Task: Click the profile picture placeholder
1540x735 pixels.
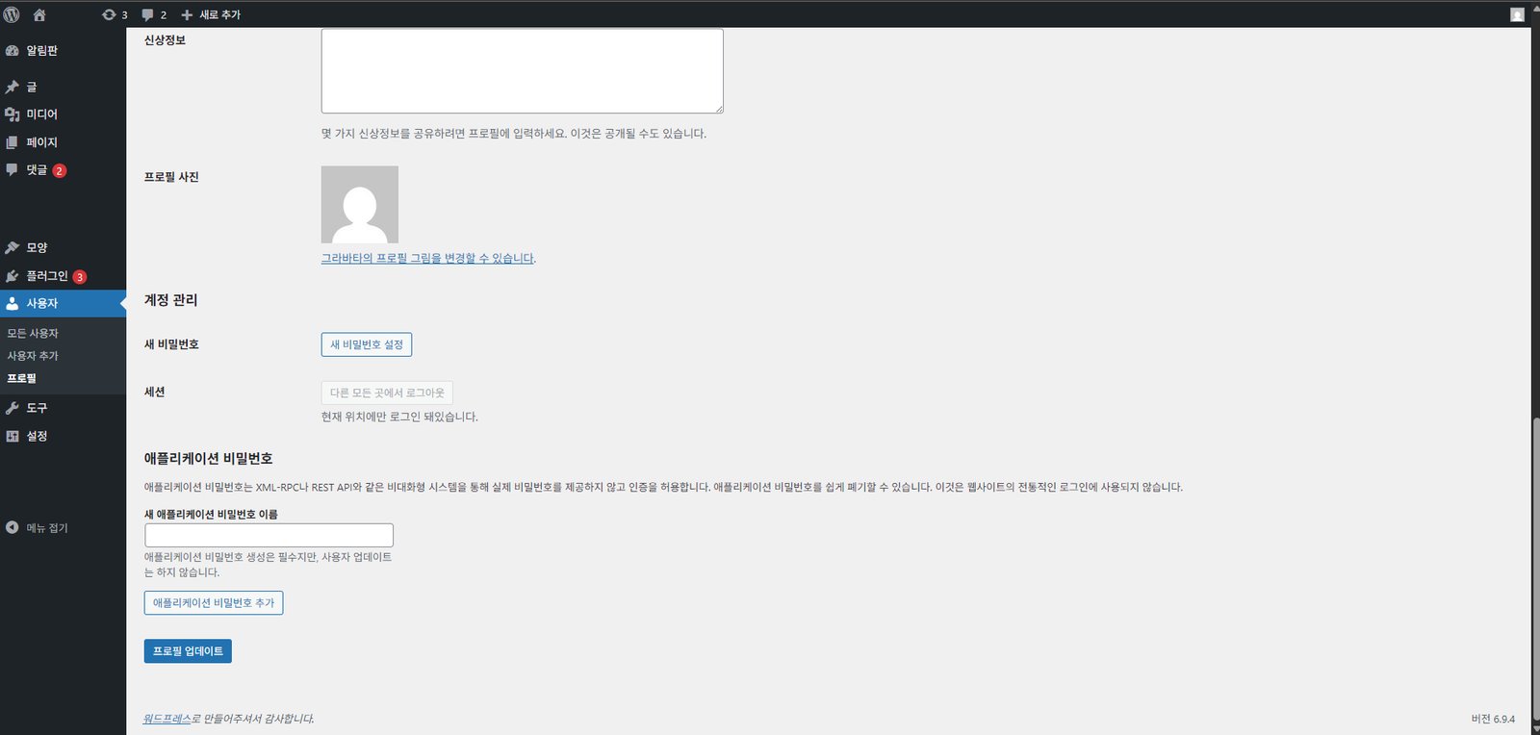Action: (x=360, y=204)
